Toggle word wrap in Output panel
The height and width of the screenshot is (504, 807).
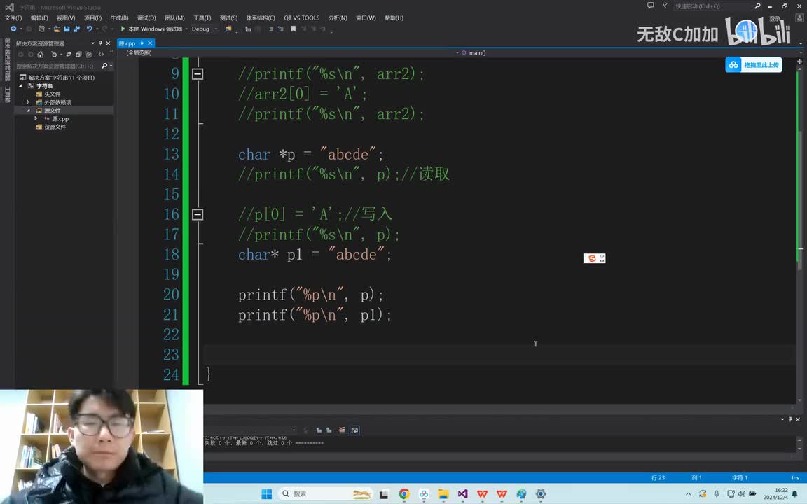[354, 430]
